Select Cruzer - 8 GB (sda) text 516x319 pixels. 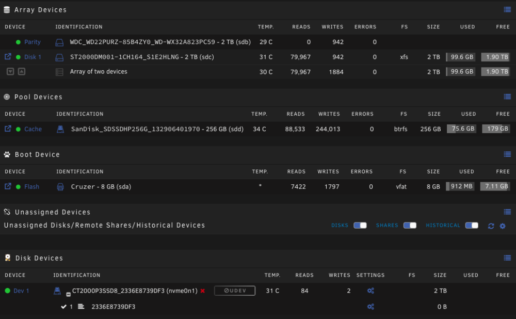pyautogui.click(x=101, y=187)
